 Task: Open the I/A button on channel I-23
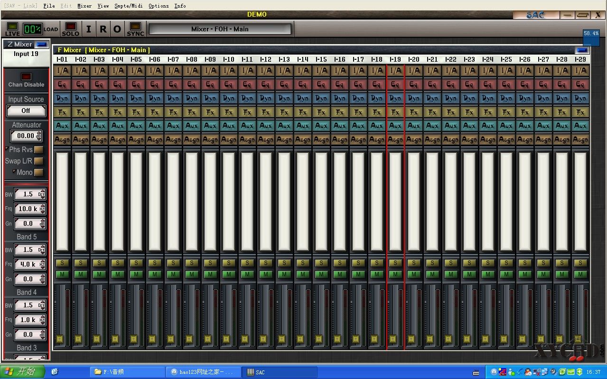click(x=469, y=71)
